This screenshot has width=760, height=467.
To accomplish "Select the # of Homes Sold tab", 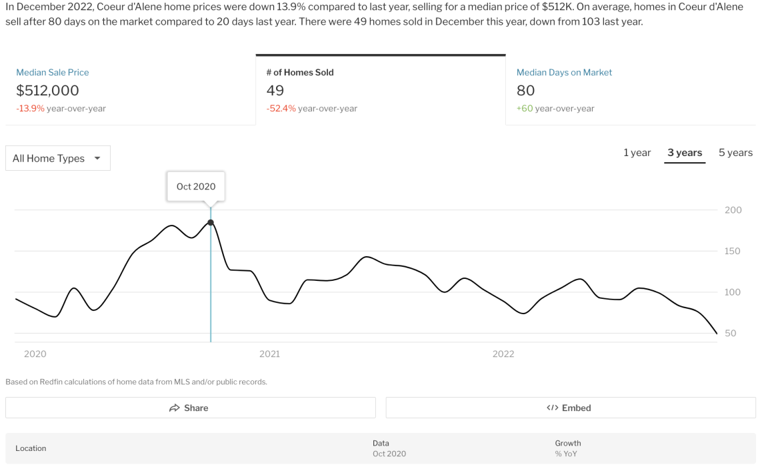I will (x=380, y=90).
